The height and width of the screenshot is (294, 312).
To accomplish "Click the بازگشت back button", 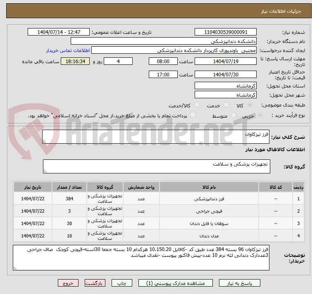I will [x=95, y=283].
